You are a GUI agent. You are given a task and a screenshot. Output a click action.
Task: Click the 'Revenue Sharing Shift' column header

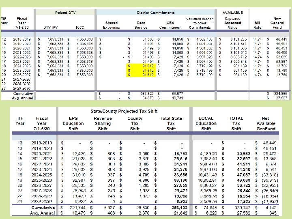point(103,123)
